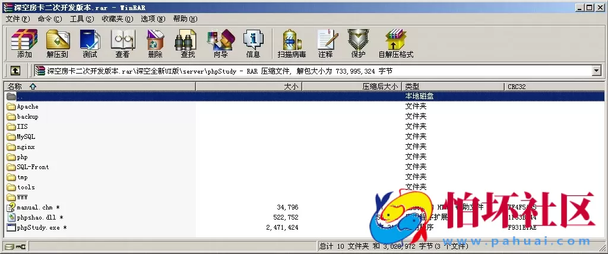Click the Delete (删除) toolbar icon
Viewport: 608px width, 254px height.
(155, 43)
